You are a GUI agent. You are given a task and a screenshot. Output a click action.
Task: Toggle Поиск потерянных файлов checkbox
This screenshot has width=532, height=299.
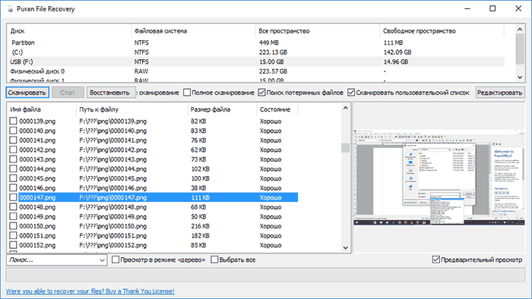click(x=261, y=93)
